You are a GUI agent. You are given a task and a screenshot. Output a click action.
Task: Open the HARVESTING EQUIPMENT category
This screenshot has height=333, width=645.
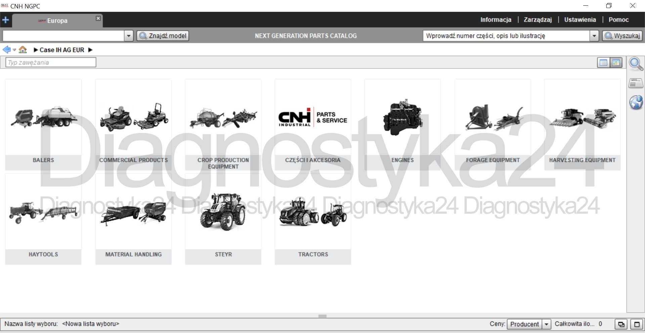pos(582,125)
